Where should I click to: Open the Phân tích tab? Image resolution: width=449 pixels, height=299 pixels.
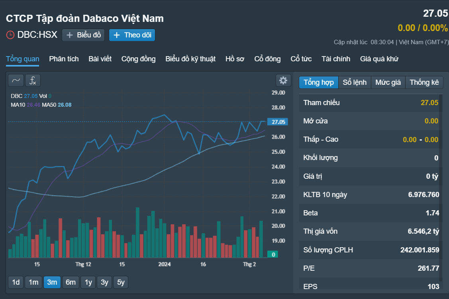click(x=64, y=59)
